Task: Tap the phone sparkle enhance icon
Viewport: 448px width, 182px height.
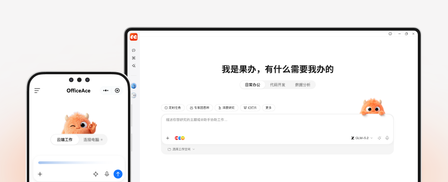Action: pyautogui.click(x=96, y=174)
